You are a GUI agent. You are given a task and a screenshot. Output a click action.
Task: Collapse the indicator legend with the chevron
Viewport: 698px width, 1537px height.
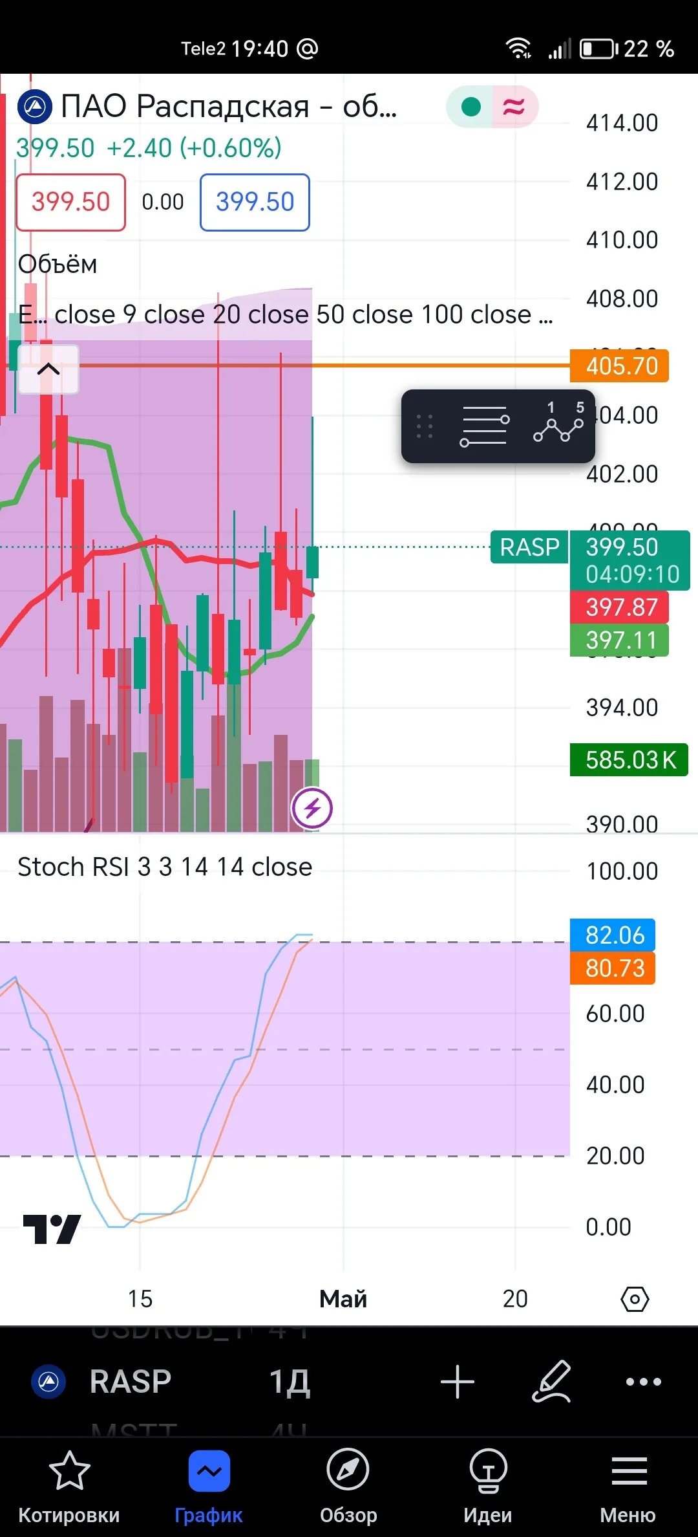point(48,369)
